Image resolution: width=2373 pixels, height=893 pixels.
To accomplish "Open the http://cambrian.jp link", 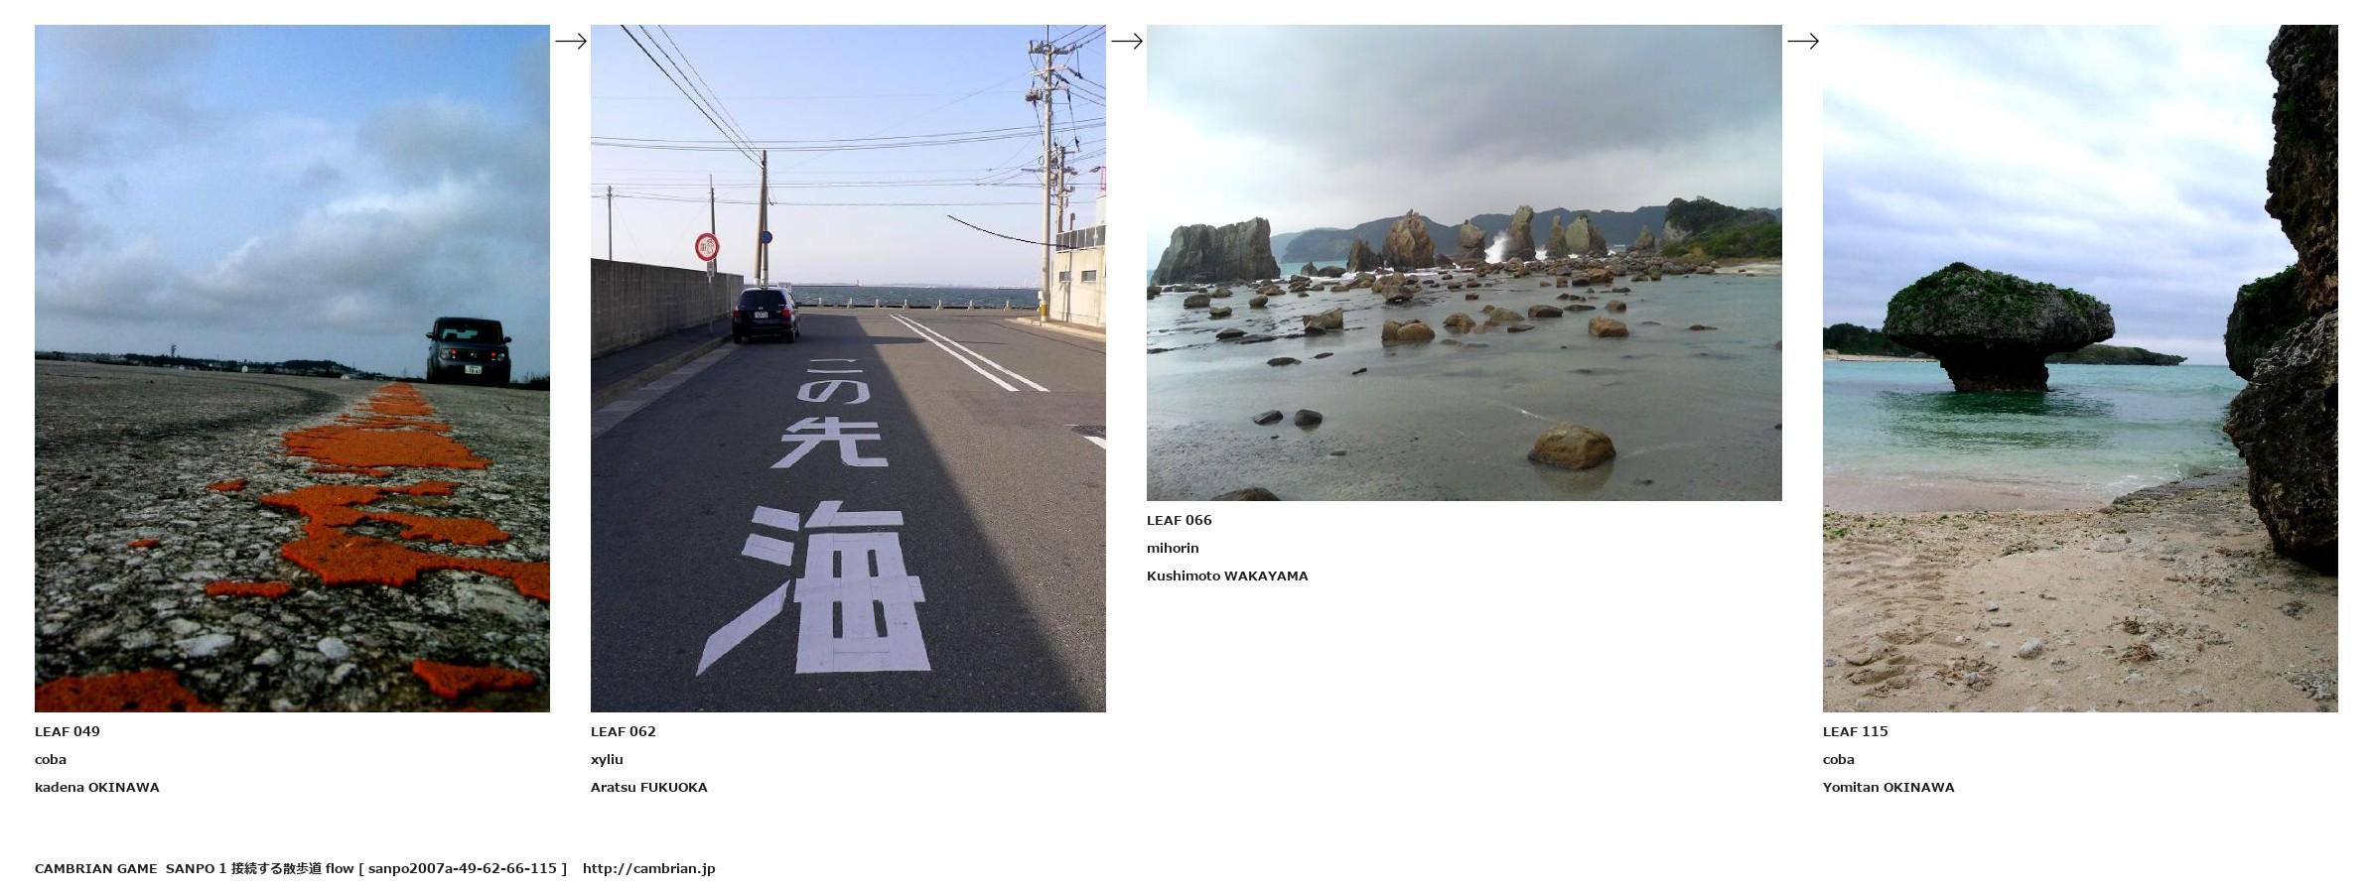I will 649,868.
